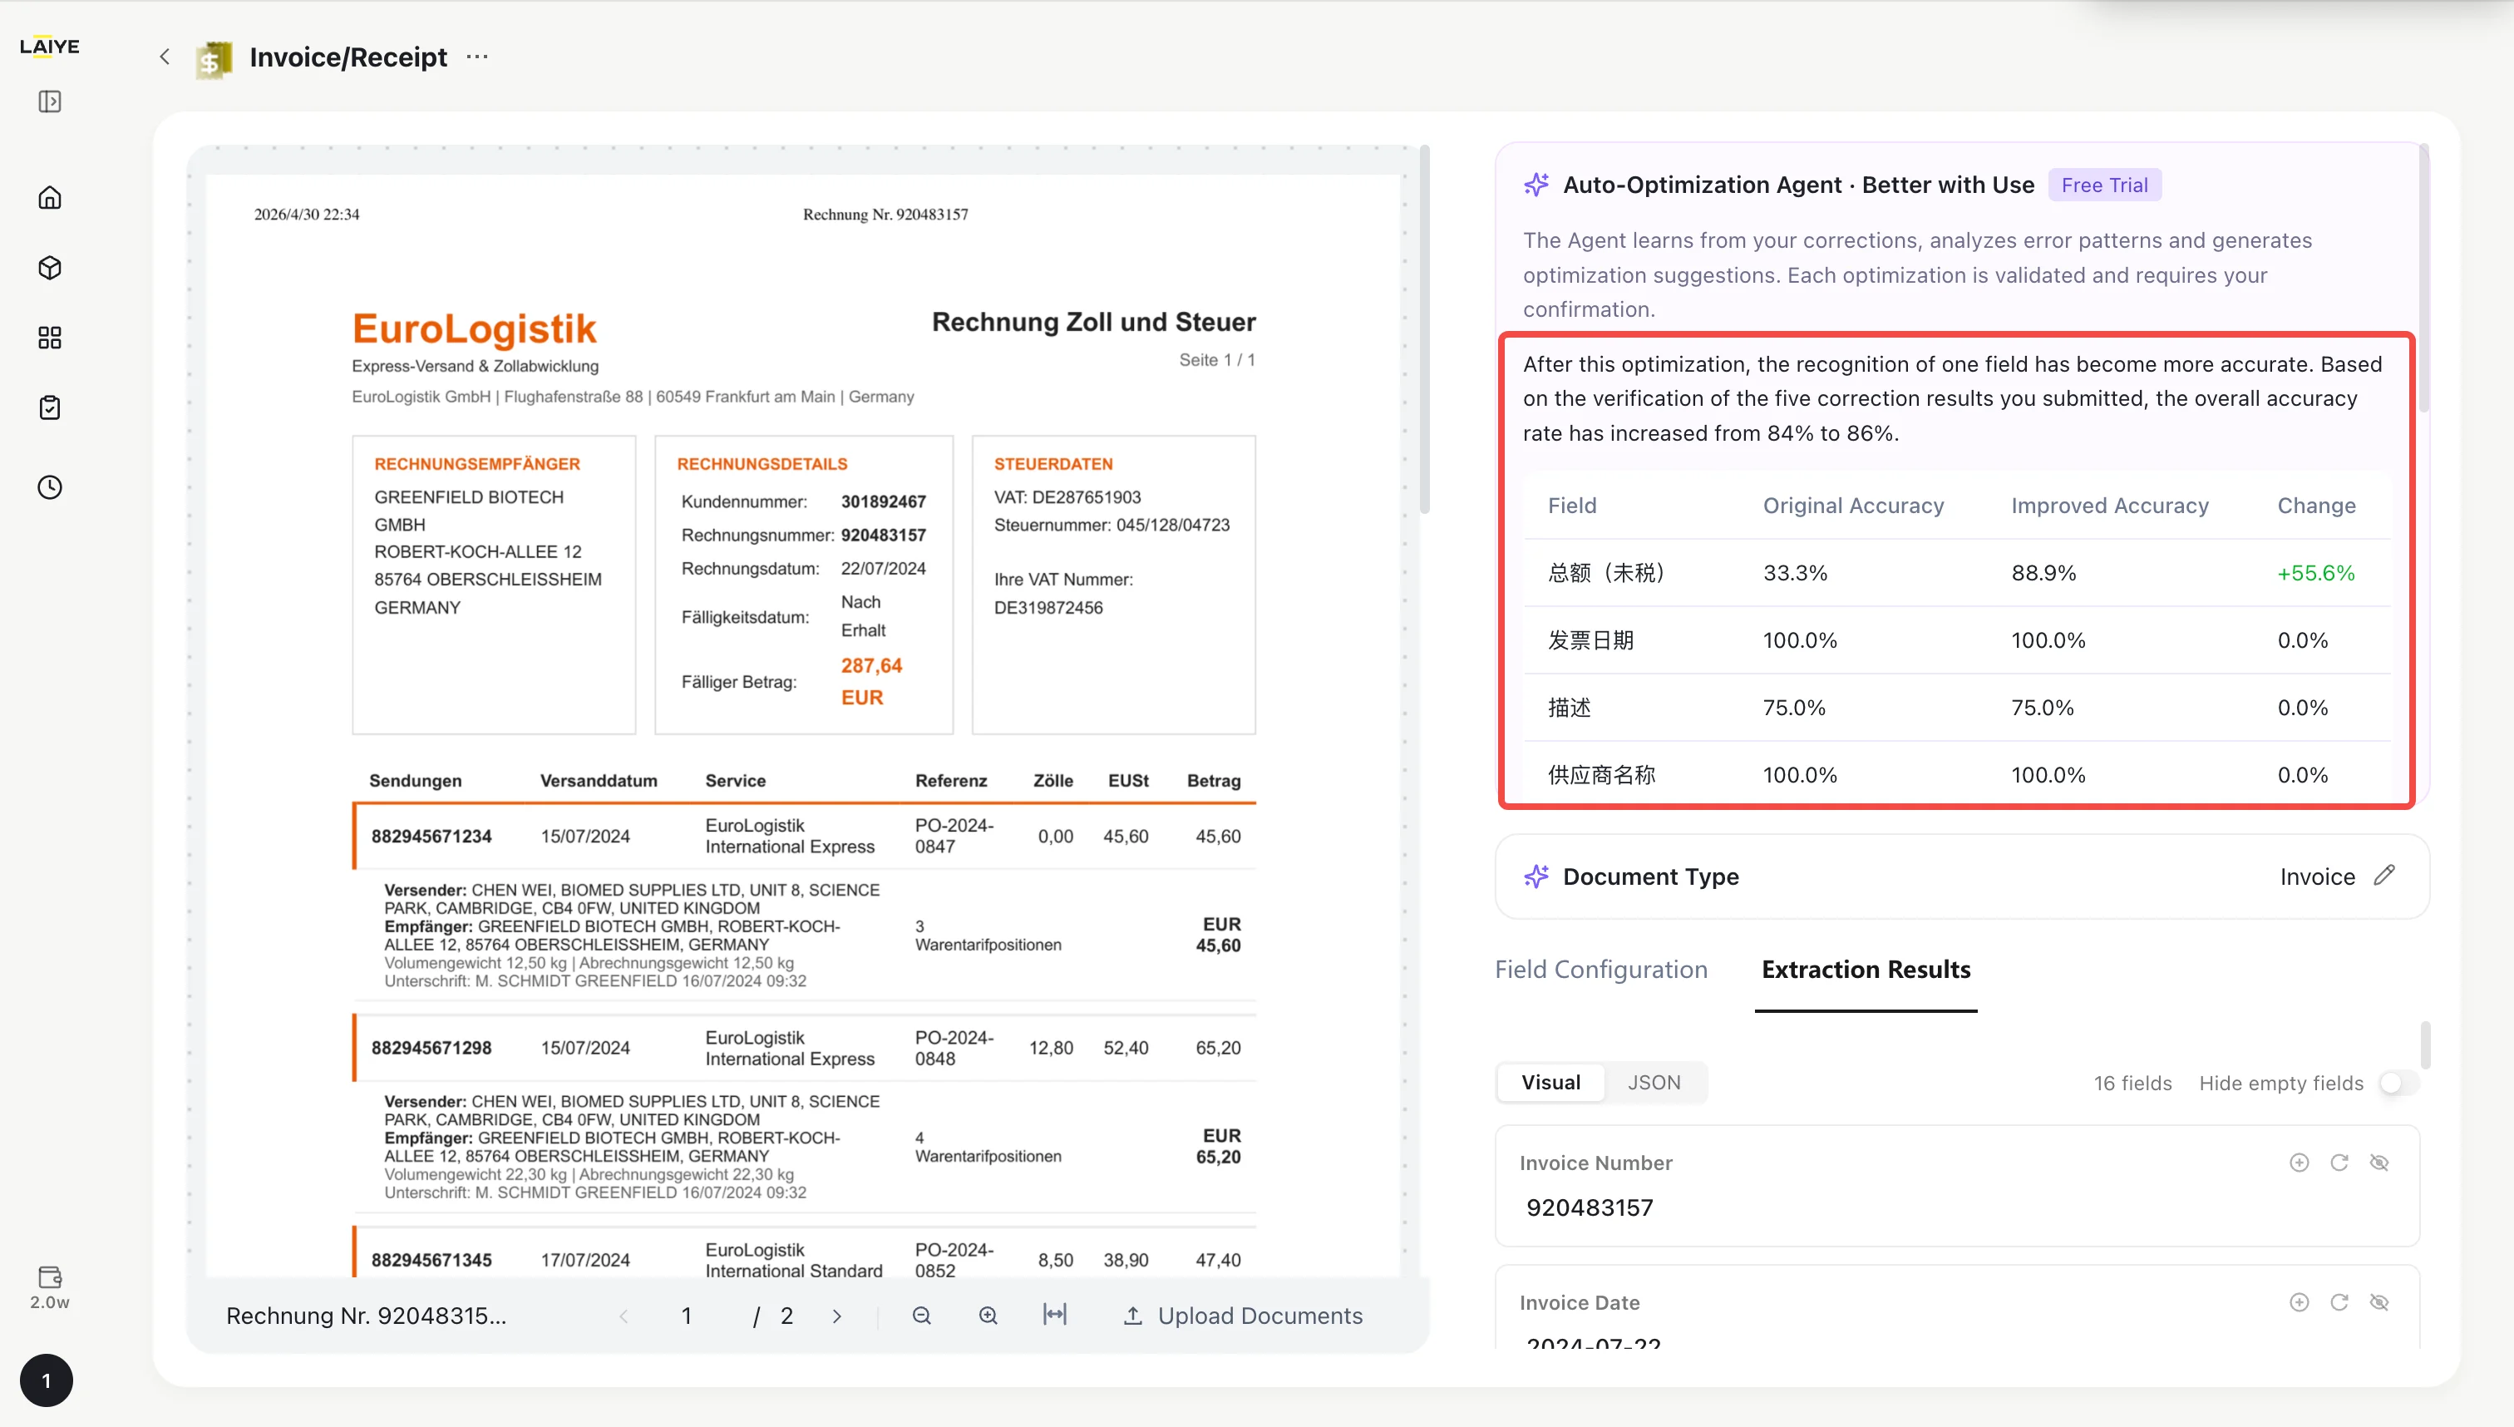The height and width of the screenshot is (1427, 2514).
Task: Open the wallet balance icon showing 2.0w
Action: (x=50, y=1286)
